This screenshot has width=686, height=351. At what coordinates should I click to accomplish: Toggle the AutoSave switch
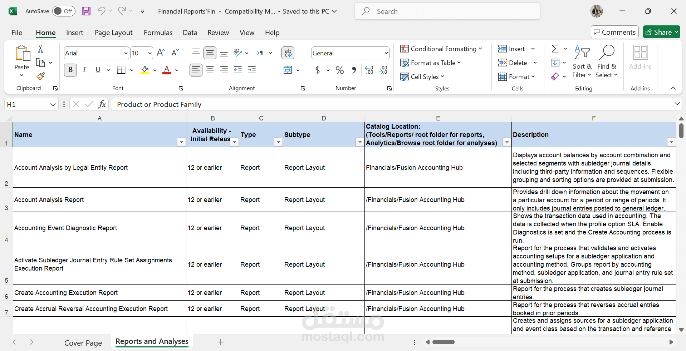[63, 11]
